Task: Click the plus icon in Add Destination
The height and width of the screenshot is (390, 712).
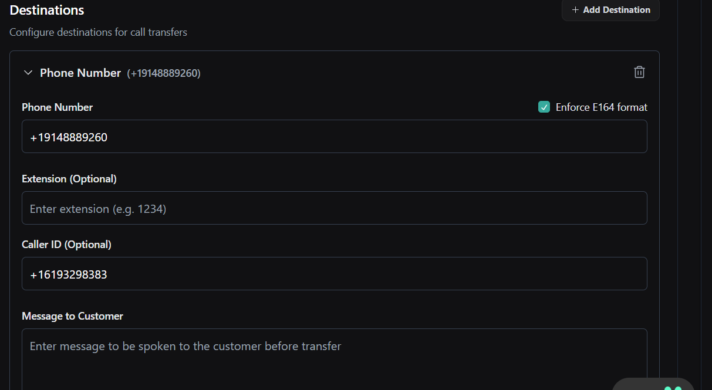Action: pyautogui.click(x=575, y=10)
